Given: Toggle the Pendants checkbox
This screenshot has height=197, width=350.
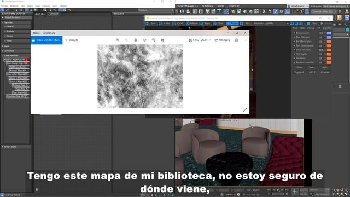Looking at the screenshot, I should click(x=294, y=59).
